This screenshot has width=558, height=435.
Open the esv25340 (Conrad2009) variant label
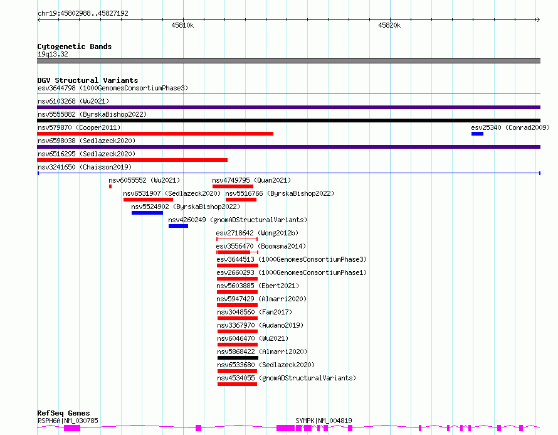pos(510,127)
